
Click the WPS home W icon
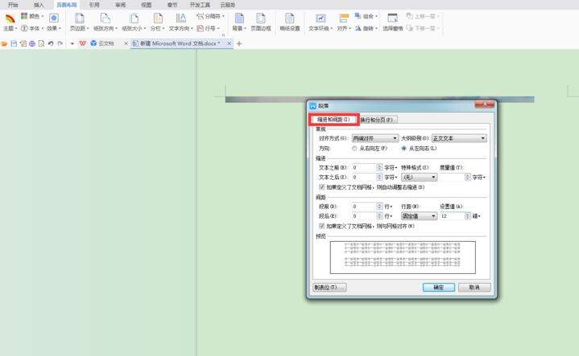[83, 43]
